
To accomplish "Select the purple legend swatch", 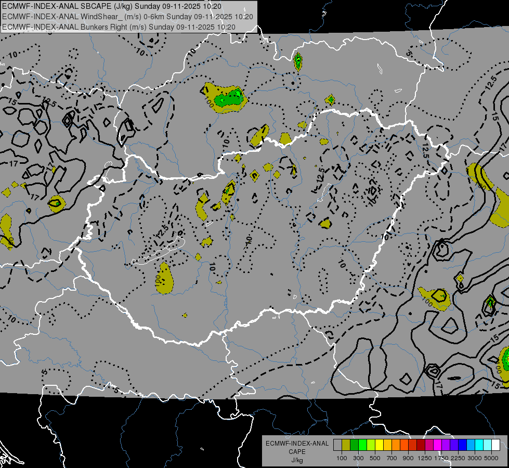I will [446, 445].
